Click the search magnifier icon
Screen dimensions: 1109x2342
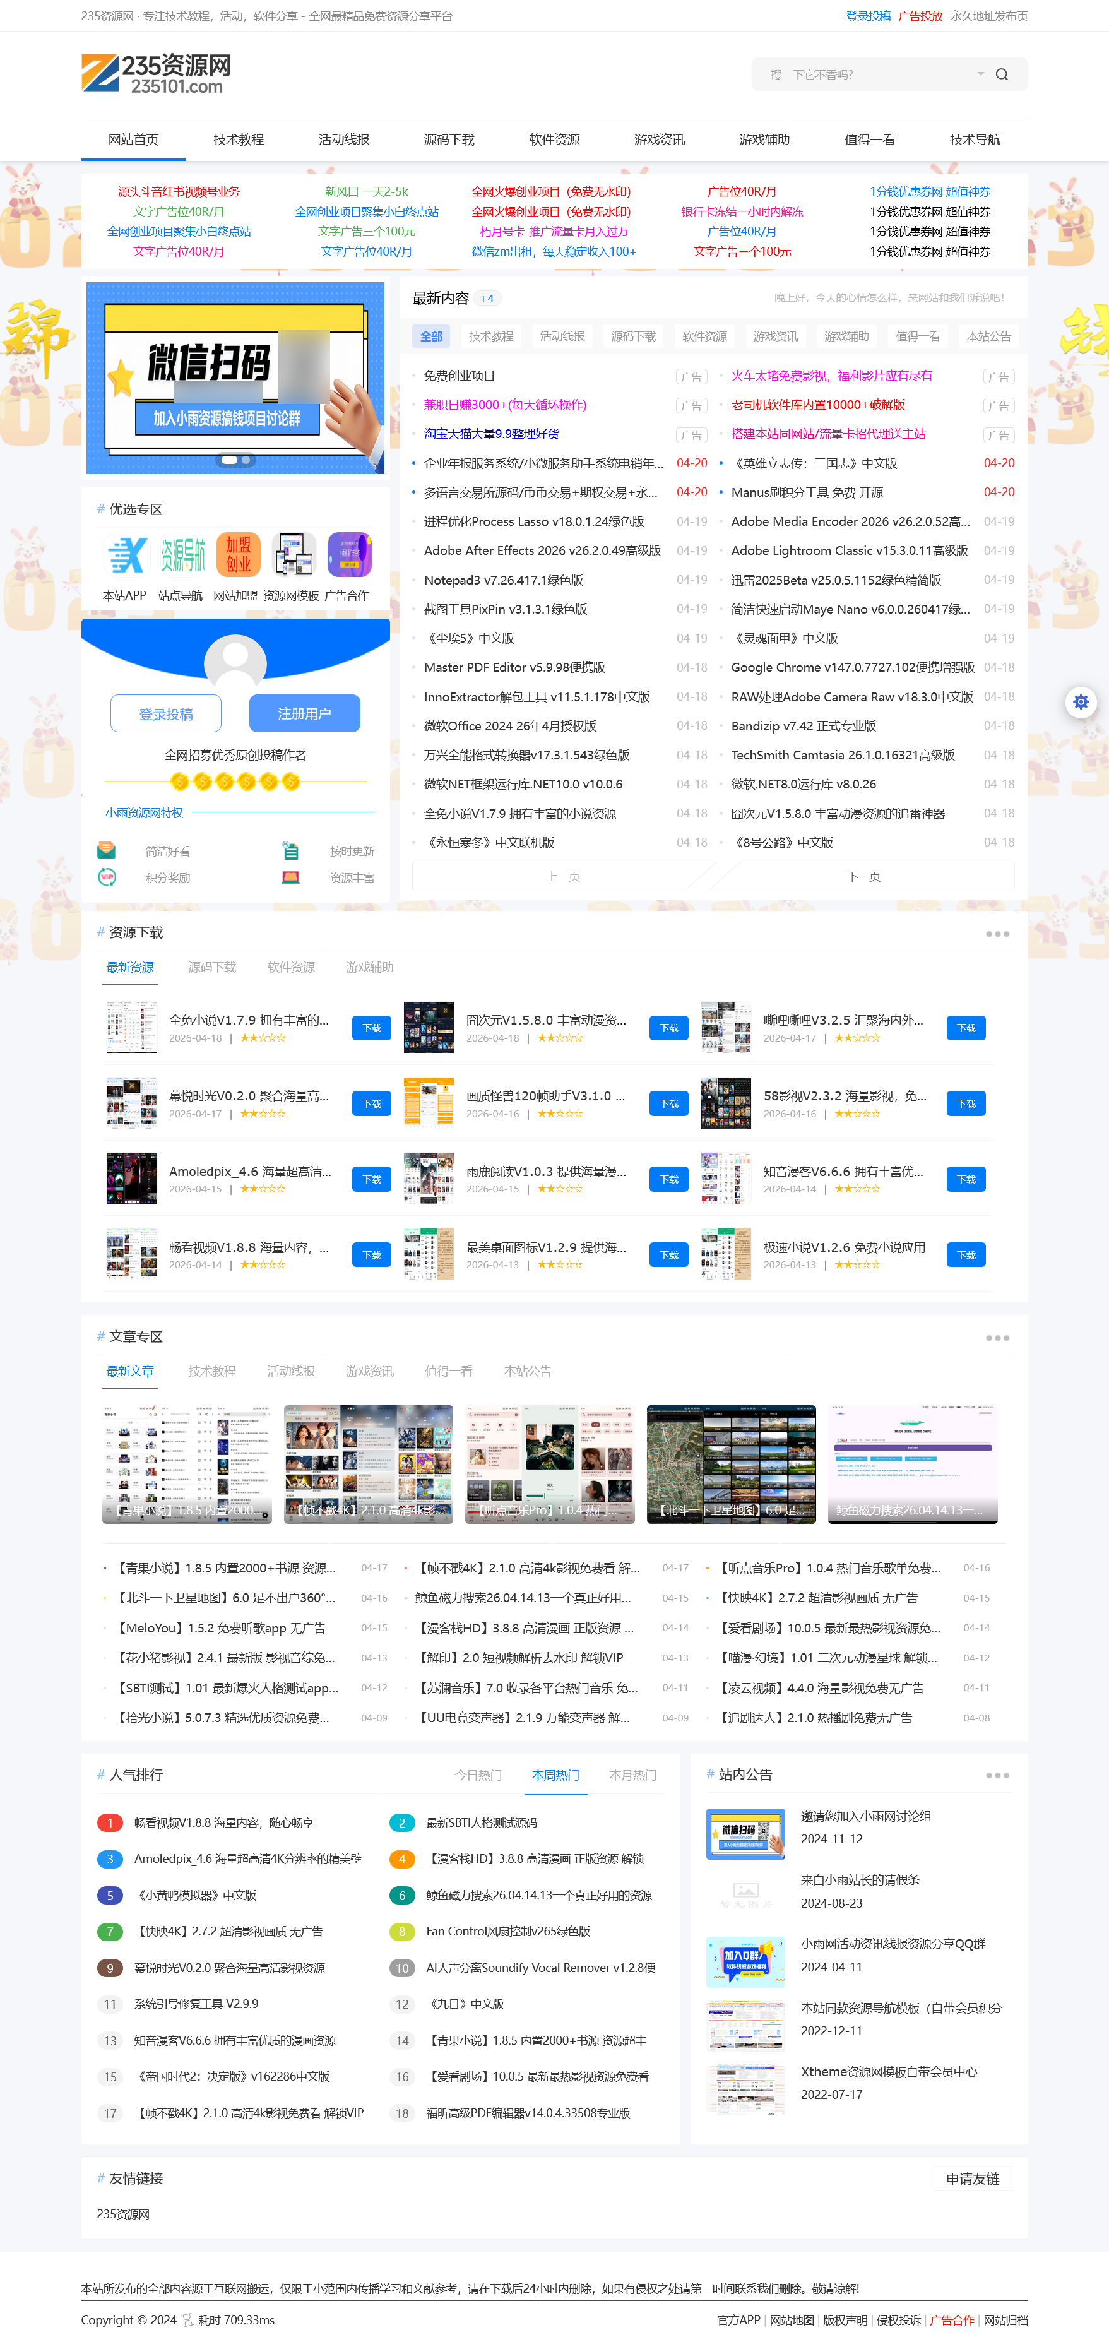(x=1002, y=74)
